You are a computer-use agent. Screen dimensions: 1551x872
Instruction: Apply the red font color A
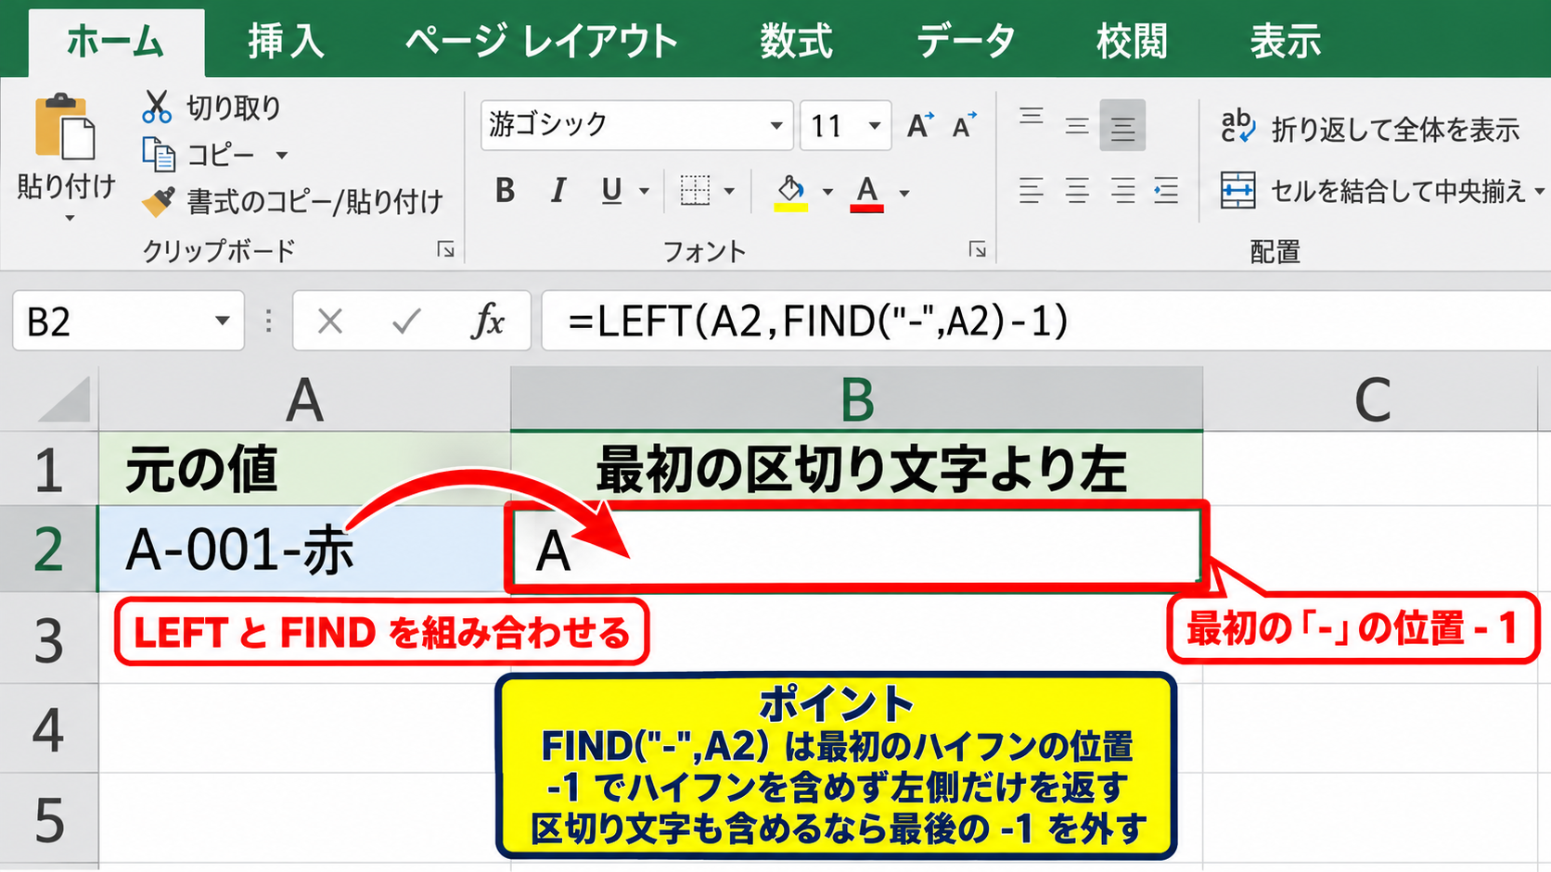click(866, 193)
